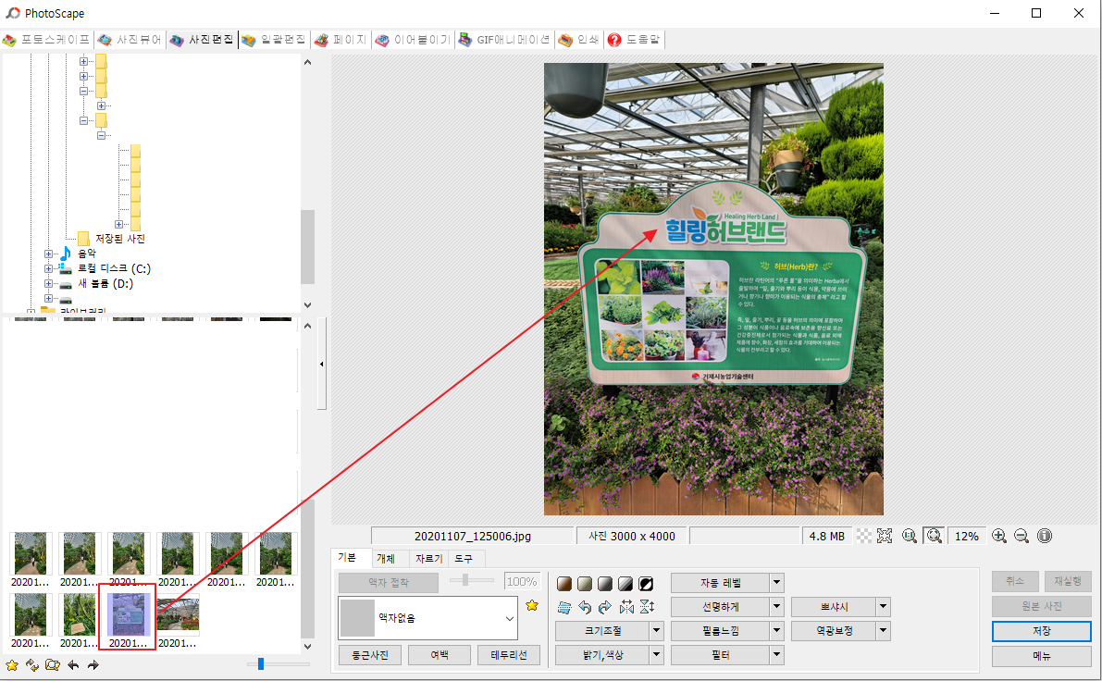Screen dimensions: 1102x681
Task: Open the GIF애니메이션 tab
Action: coord(504,40)
